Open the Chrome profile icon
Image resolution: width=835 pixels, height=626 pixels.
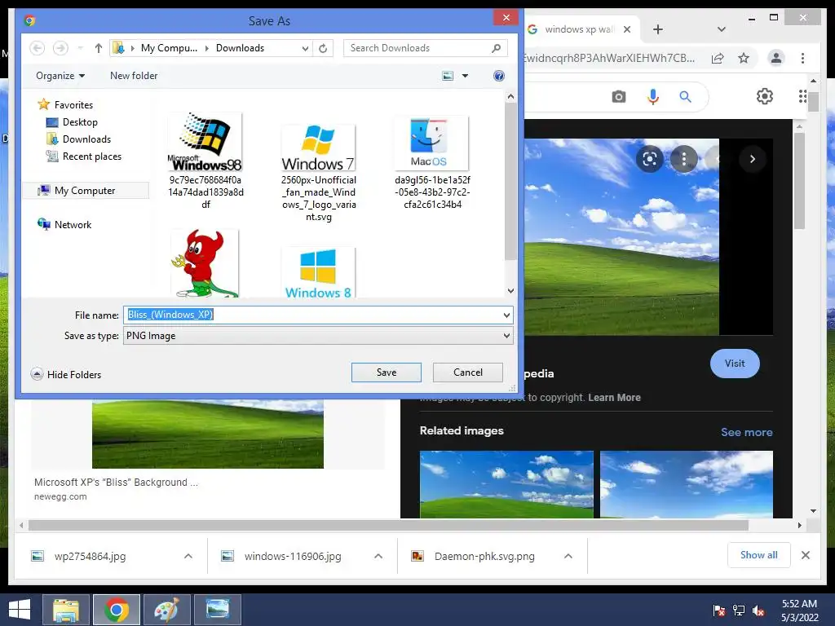[776, 58]
